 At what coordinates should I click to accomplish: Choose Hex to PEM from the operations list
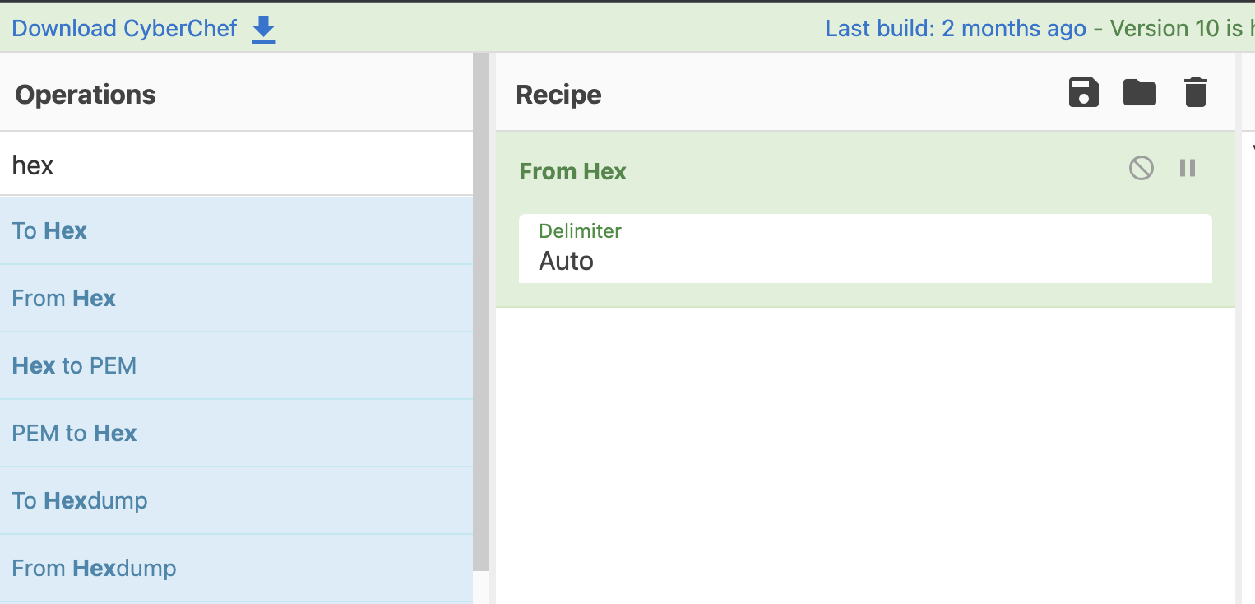click(x=74, y=365)
